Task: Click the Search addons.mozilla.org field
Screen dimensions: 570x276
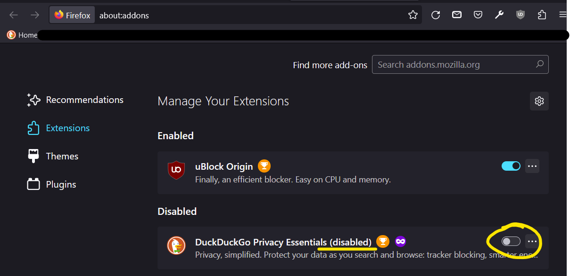Action: coord(460,64)
